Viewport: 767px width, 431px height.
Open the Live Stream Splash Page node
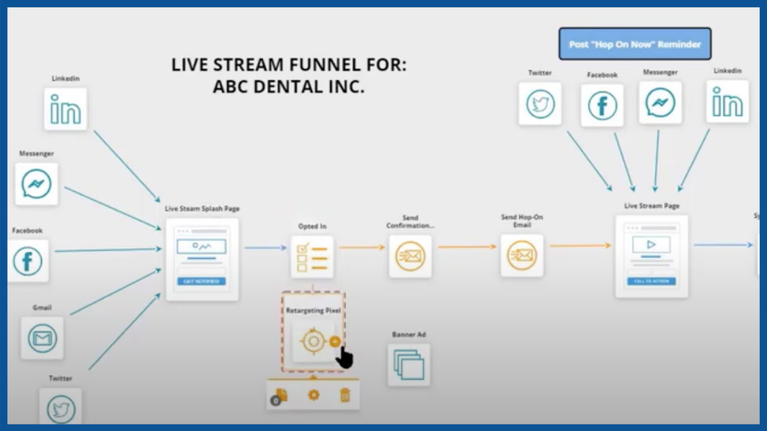pos(202,259)
